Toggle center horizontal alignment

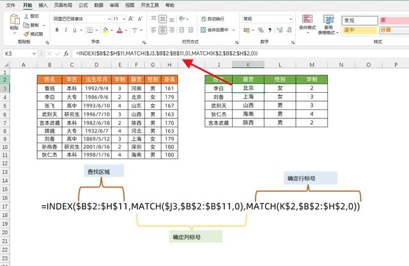coord(162,30)
